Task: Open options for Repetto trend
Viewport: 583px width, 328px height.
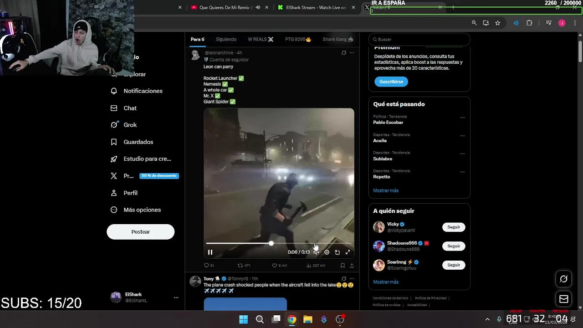Action: 462,172
